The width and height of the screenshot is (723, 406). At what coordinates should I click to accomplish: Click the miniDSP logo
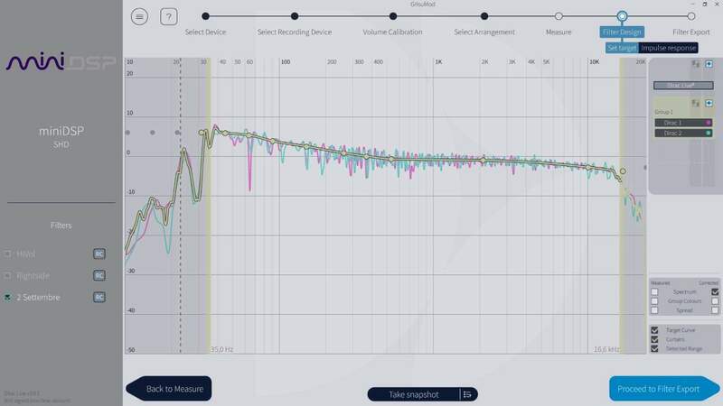click(61, 63)
